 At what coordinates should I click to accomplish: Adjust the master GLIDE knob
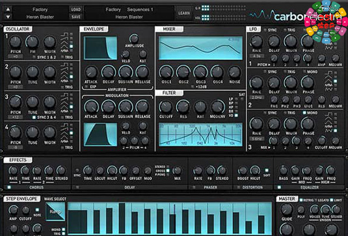pos(286,209)
